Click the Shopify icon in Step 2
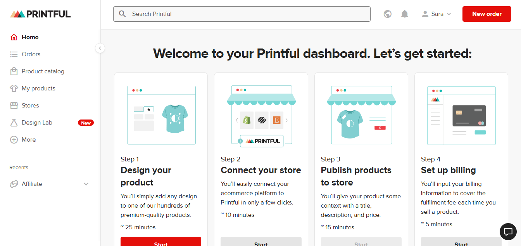This screenshot has width=521, height=246. coord(247,120)
